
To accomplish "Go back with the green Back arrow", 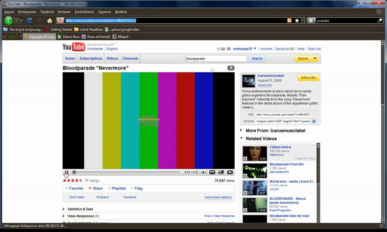I will [x=9, y=20].
